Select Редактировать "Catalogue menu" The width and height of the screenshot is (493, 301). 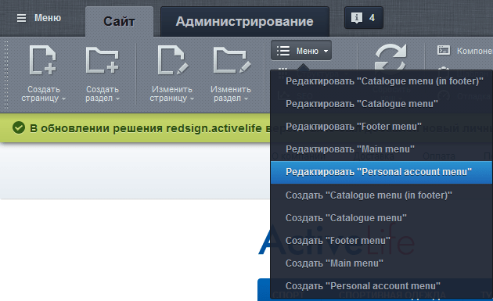382,104
